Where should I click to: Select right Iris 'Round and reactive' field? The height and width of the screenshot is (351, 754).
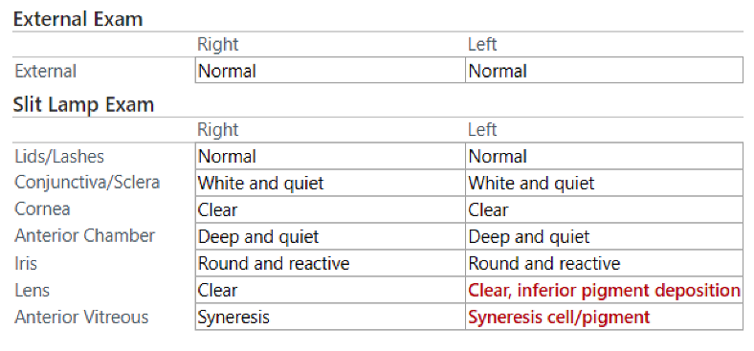[330, 263]
